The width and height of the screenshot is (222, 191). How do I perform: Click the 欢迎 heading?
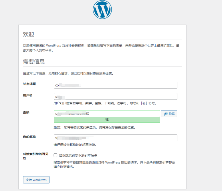pyautogui.click(x=28, y=34)
